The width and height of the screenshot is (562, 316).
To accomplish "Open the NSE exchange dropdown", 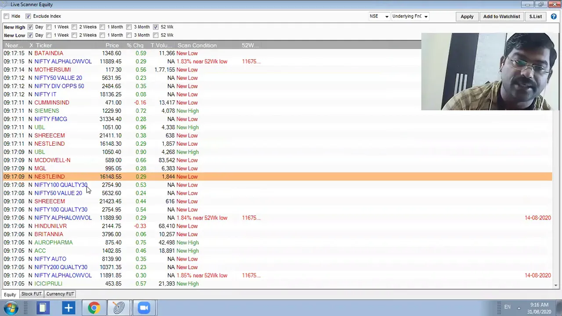I will 379,16.
